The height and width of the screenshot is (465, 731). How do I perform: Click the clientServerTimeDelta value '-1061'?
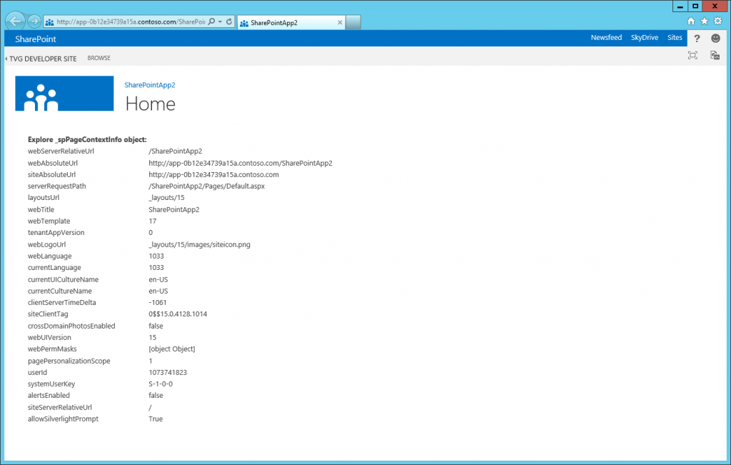click(x=158, y=303)
